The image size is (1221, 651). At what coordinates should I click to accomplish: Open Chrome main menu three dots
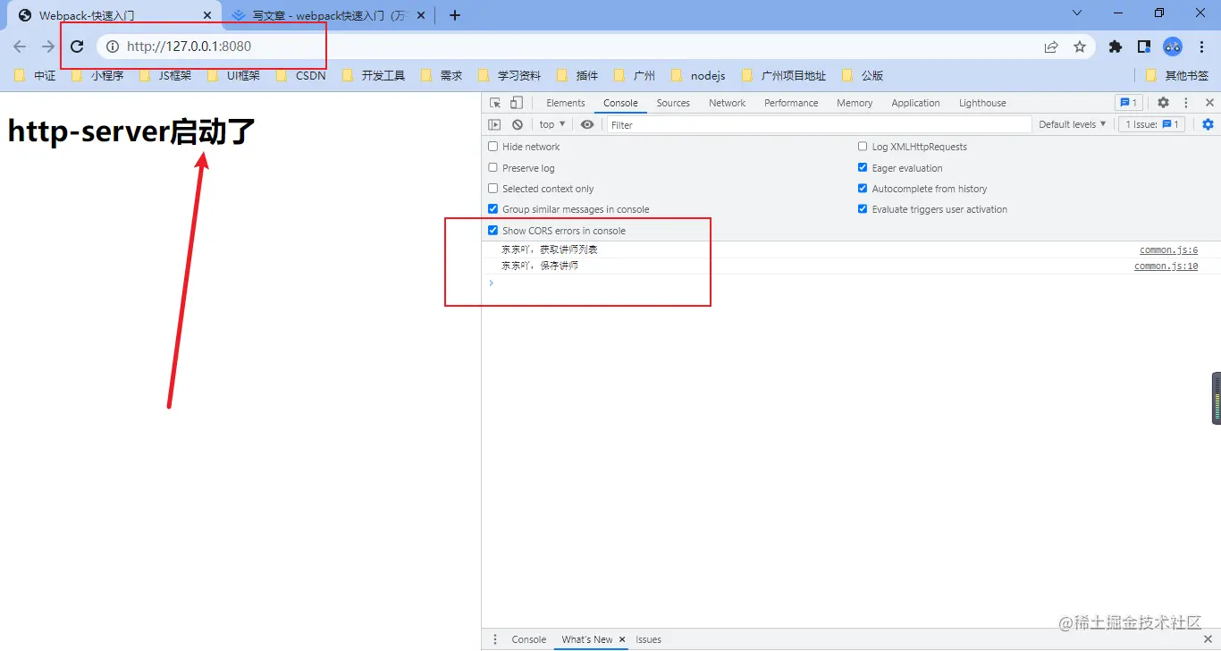[1201, 46]
